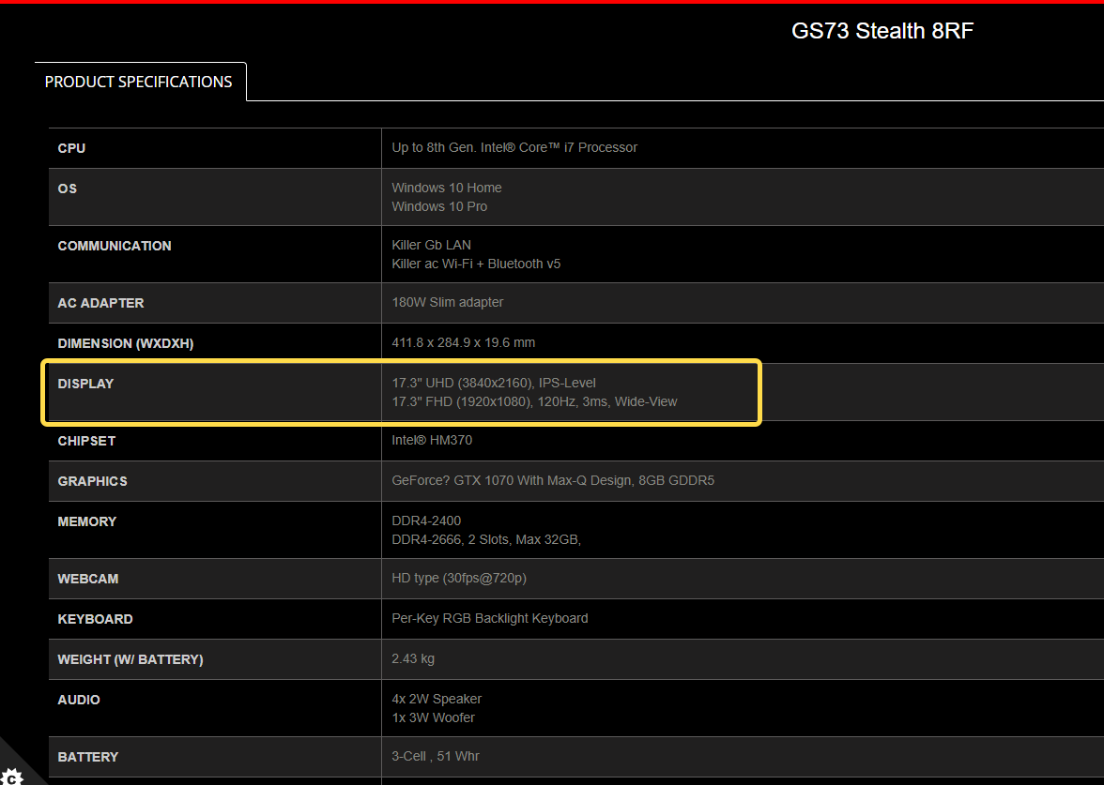Screen dimensions: 1104x785
Task: Click the BATTERY row label
Action: [88, 758]
